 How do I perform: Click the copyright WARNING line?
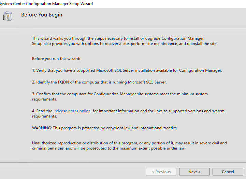click(x=105, y=128)
